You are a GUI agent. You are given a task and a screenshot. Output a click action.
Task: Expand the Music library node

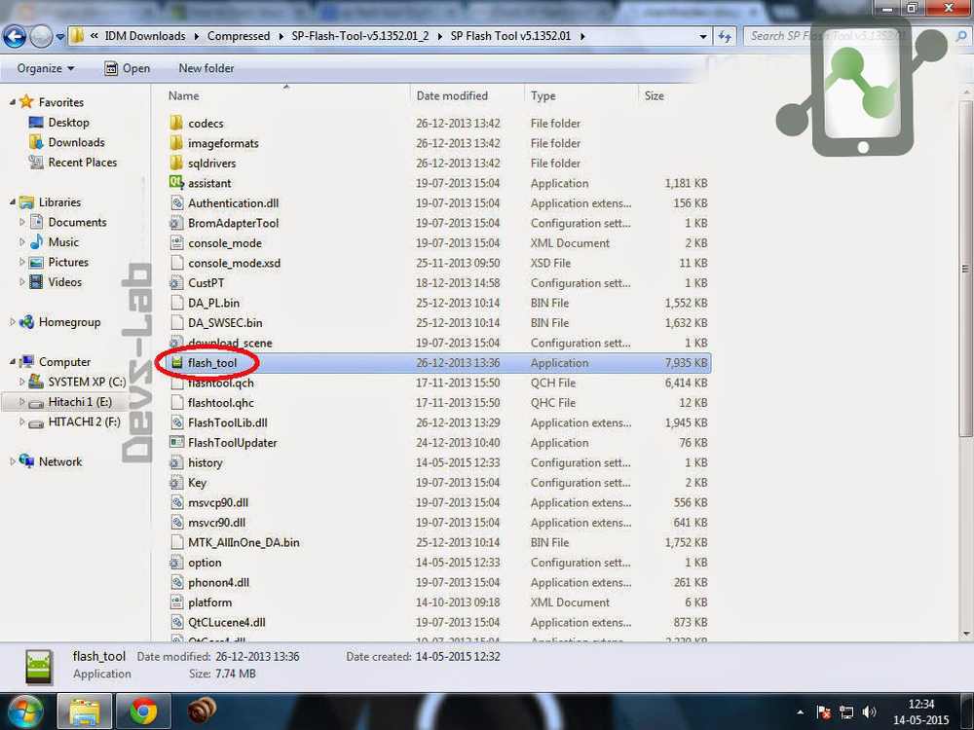(x=22, y=242)
